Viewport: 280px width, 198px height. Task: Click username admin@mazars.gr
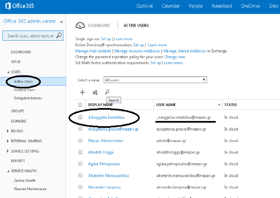tap(171, 141)
